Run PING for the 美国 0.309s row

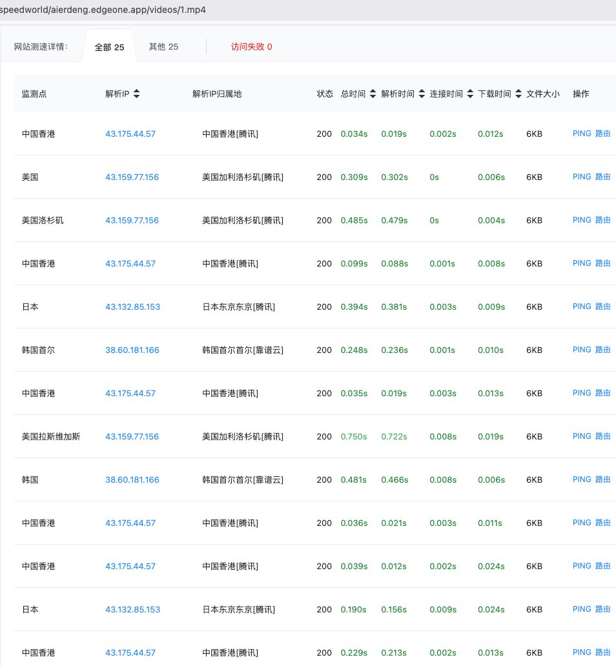point(582,177)
